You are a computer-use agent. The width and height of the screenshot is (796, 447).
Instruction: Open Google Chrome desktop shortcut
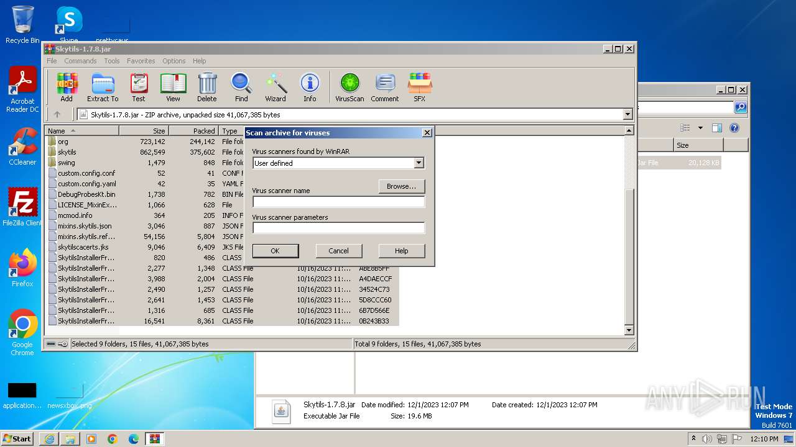tap(22, 333)
